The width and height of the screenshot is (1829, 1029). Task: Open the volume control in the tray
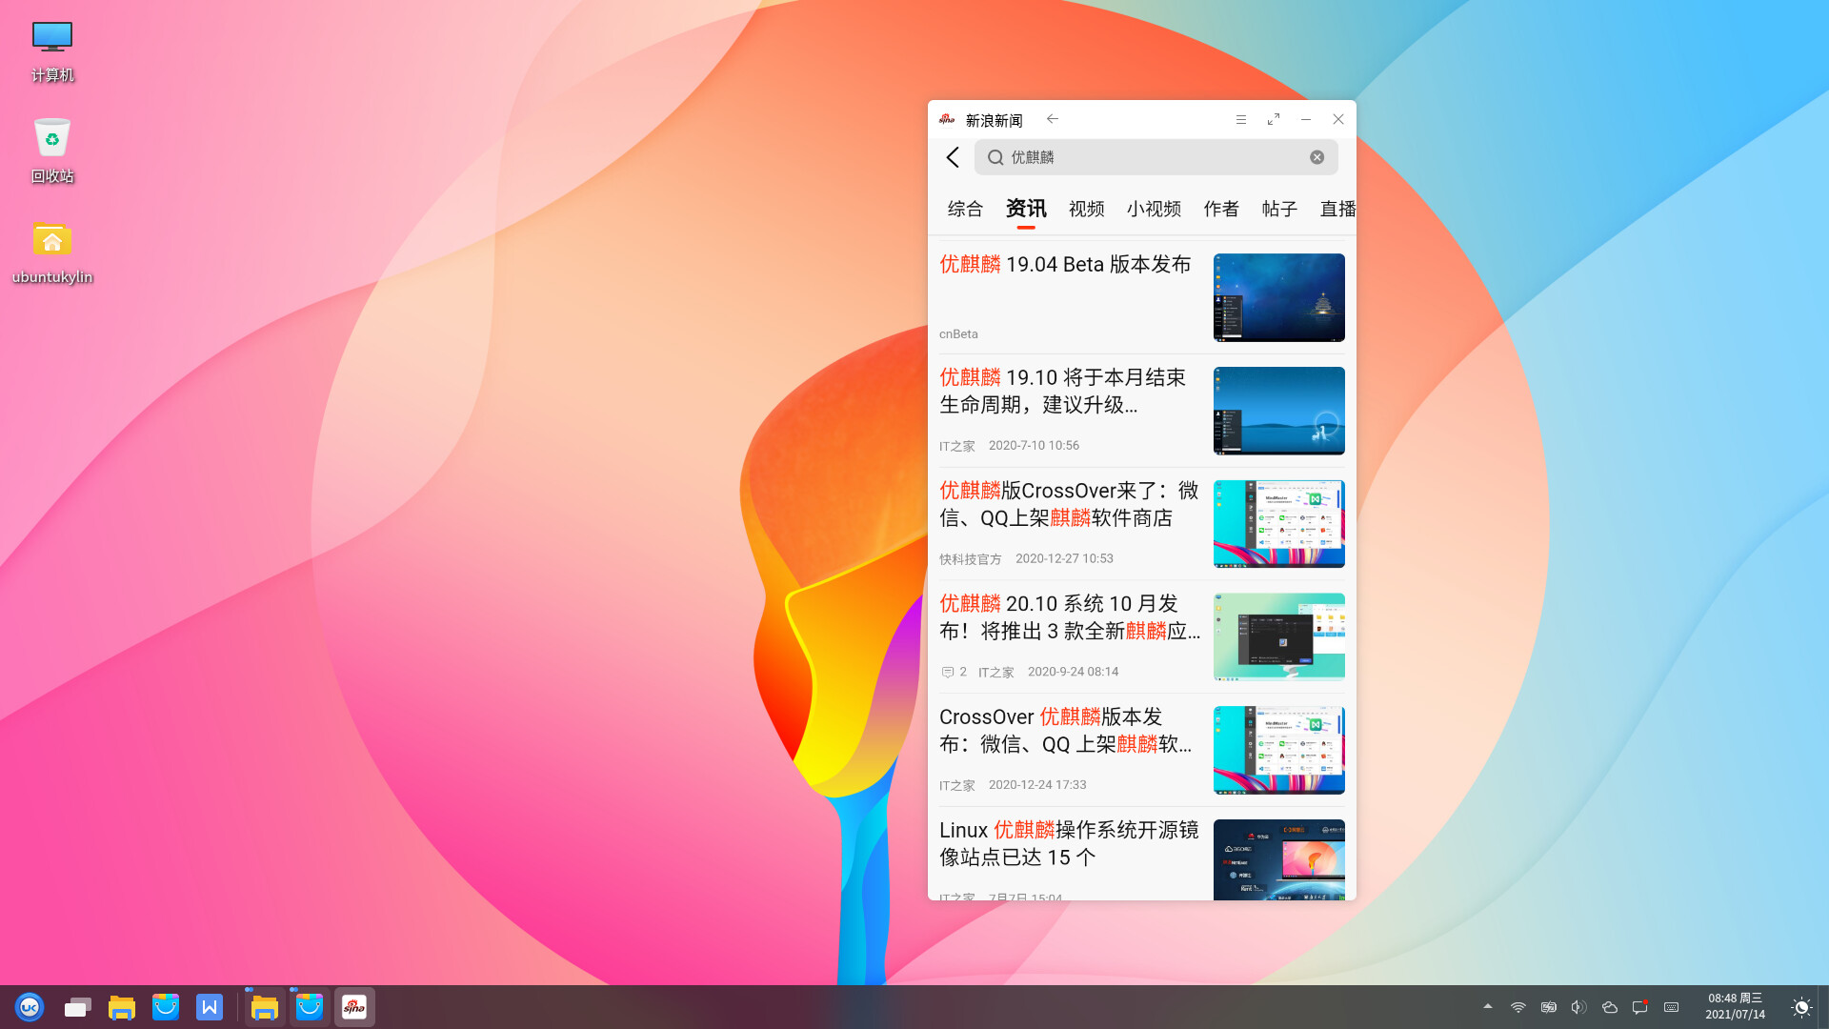1578,1007
